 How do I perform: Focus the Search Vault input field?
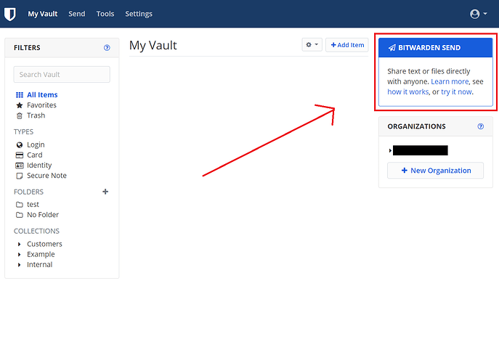tap(62, 75)
